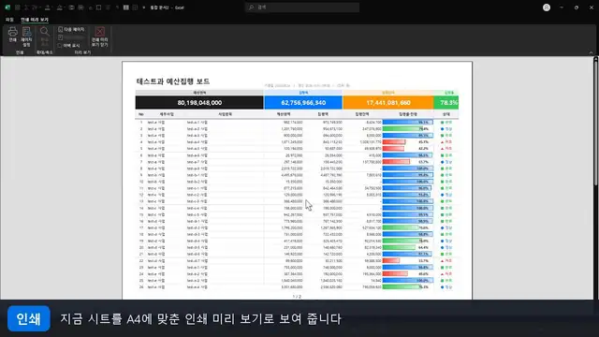
Task: Click the 'No.' column header in the table
Action: click(141, 114)
